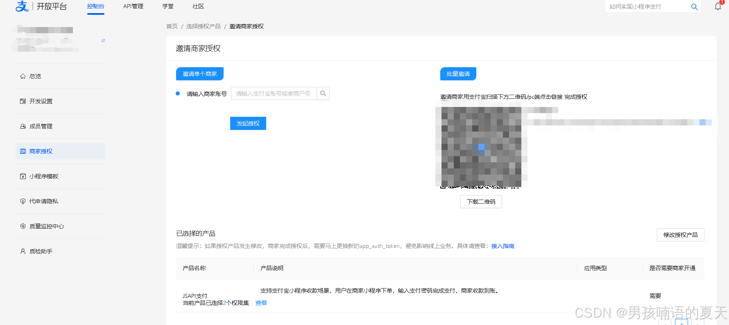Switch to 控制台 tab
Screen dimensions: 729x325
click(96, 6)
